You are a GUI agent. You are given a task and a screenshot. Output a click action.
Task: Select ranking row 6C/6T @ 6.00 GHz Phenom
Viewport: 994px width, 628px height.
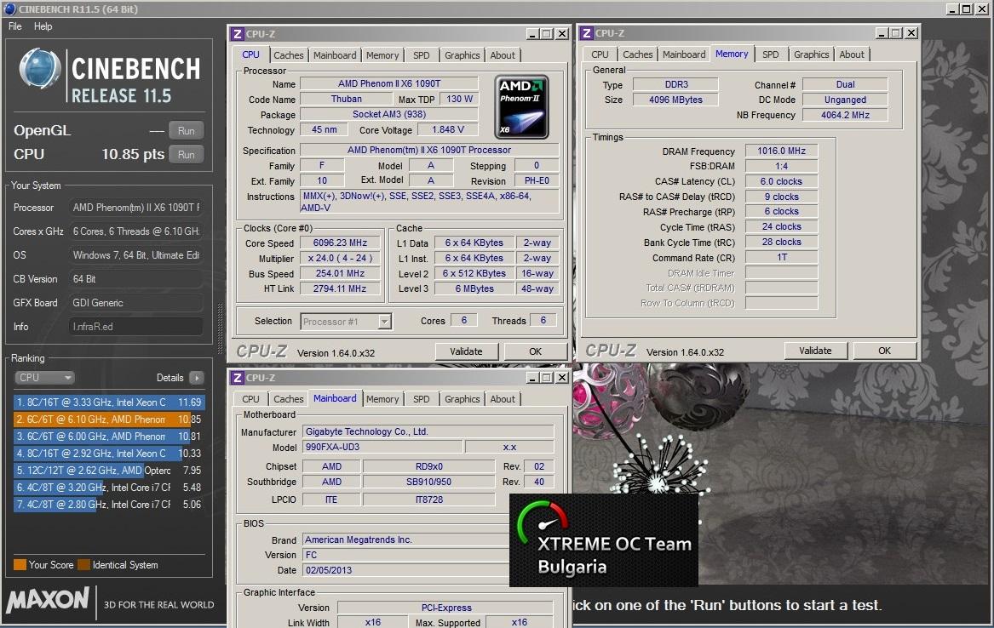click(109, 437)
